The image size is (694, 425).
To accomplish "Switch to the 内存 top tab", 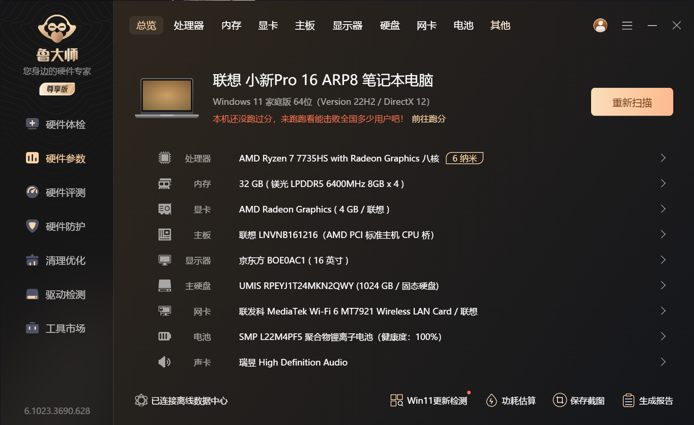I will pyautogui.click(x=231, y=25).
